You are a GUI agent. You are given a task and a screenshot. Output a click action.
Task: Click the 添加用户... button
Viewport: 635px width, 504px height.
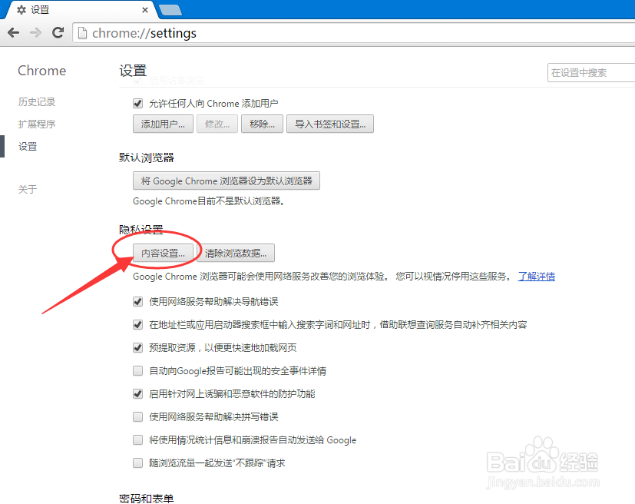(x=163, y=124)
